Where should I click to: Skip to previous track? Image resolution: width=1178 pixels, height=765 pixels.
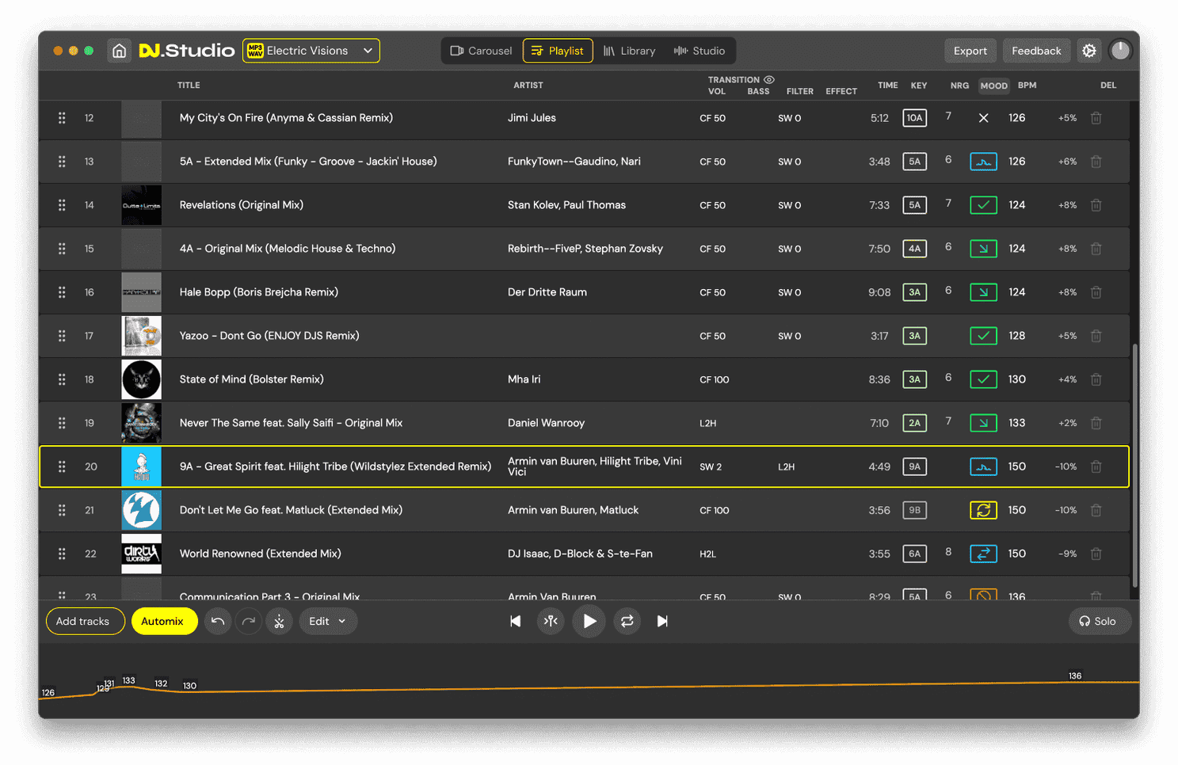pos(516,621)
